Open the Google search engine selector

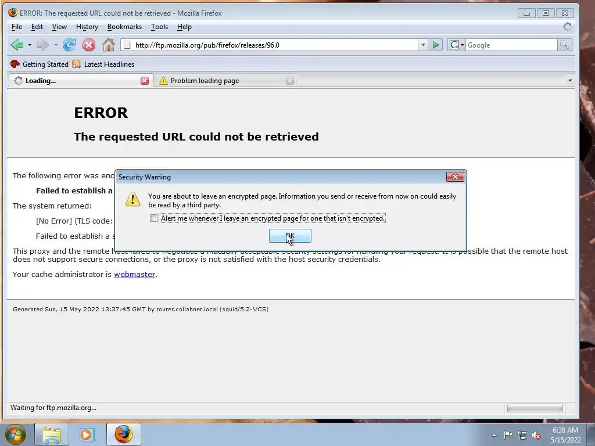tap(457, 45)
